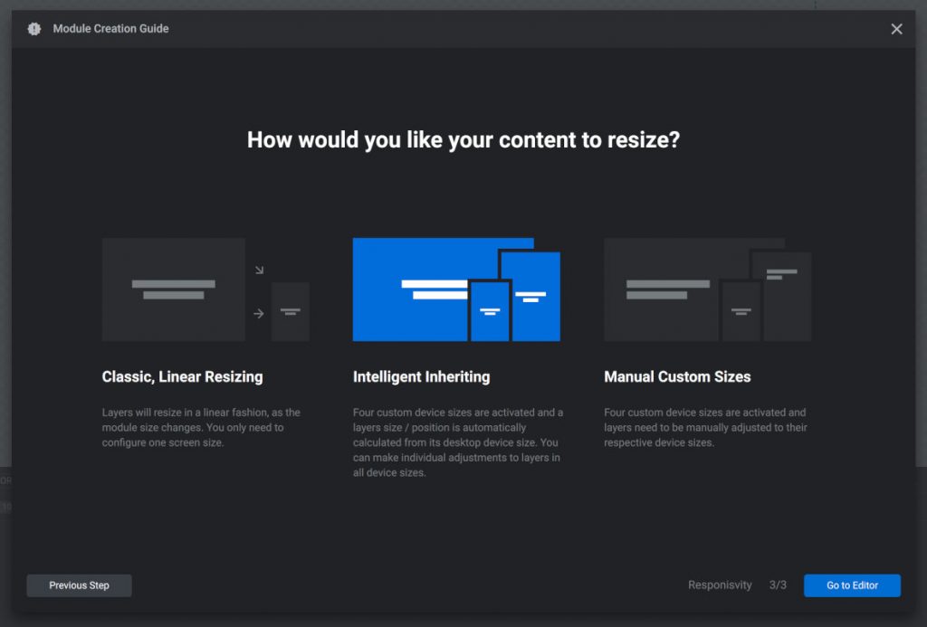Click the large gray desktop preview for Classic resizing
This screenshot has width=927, height=627.
click(173, 290)
